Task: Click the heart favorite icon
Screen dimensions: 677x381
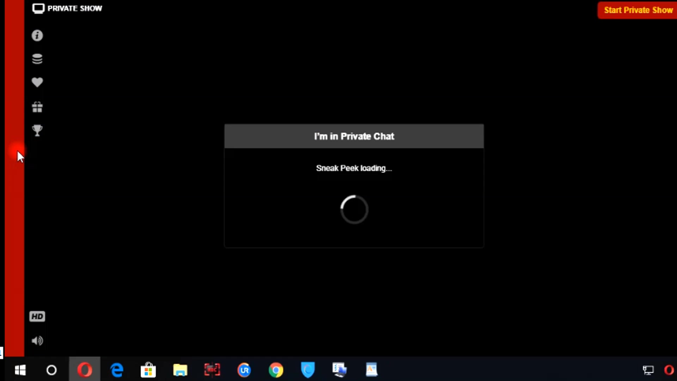Action: tap(37, 82)
